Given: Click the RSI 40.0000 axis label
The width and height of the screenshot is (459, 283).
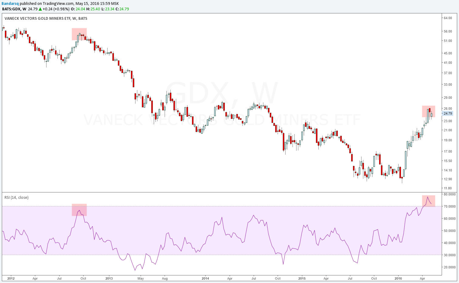Looking at the screenshot, I should 449,243.
